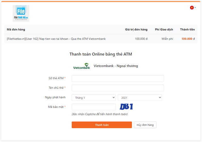Image resolution: width=202 pixels, height=142 pixels.
Task: Click the orange 100.000 đ total amount
Action: tap(188, 39)
